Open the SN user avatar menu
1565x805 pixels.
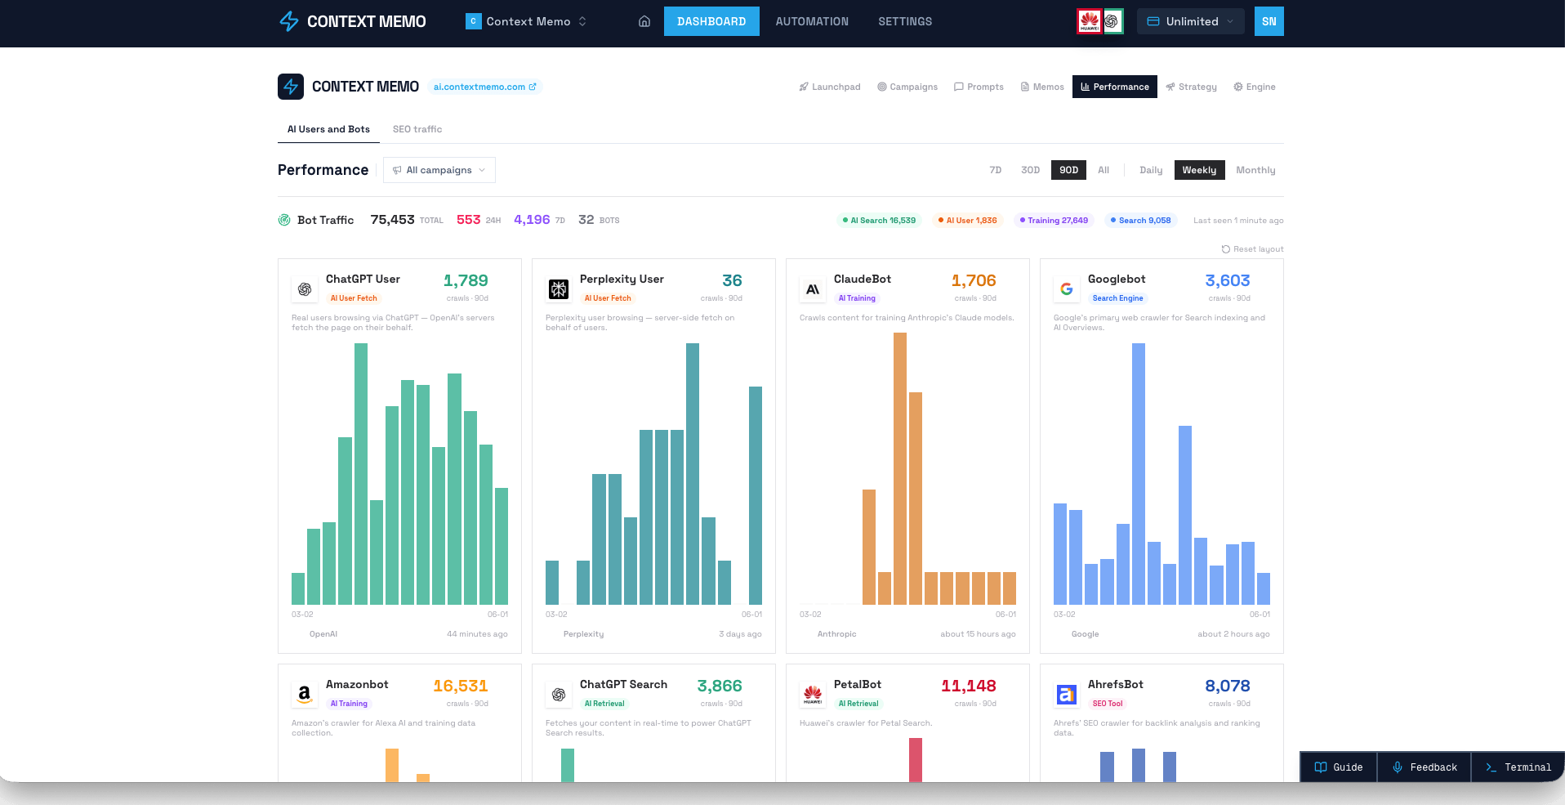pos(1268,21)
